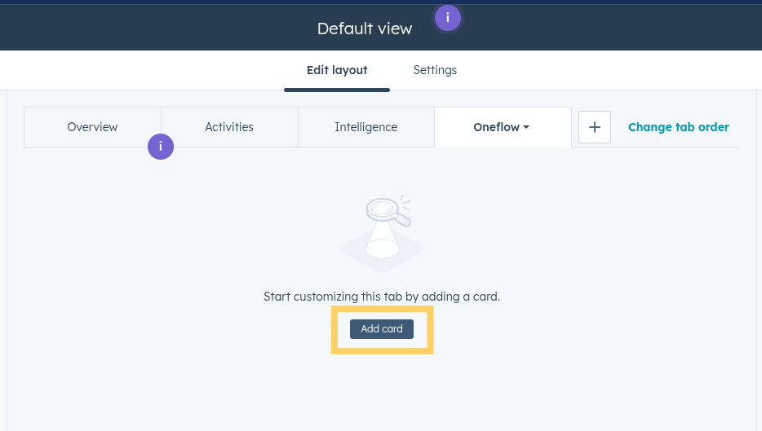Screen dimensions: 762x431
Task: Click the info icon beside Default view
Action: pyautogui.click(x=448, y=18)
